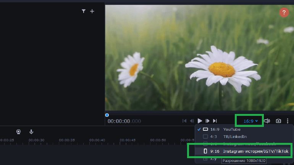This screenshot has height=165, width=294.
Task: Take a snapshot with the camera icon
Action: pyautogui.click(x=278, y=121)
